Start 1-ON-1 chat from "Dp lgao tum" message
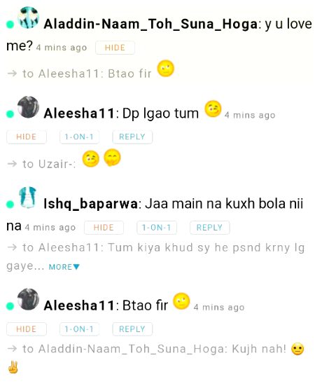The height and width of the screenshot is (386, 315). [79, 137]
